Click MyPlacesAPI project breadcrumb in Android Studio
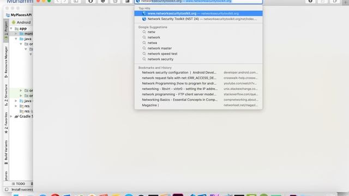 19,15
